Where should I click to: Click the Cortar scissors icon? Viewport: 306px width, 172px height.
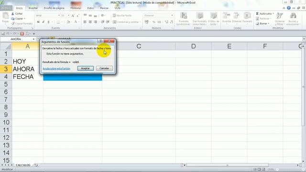click(x=13, y=14)
